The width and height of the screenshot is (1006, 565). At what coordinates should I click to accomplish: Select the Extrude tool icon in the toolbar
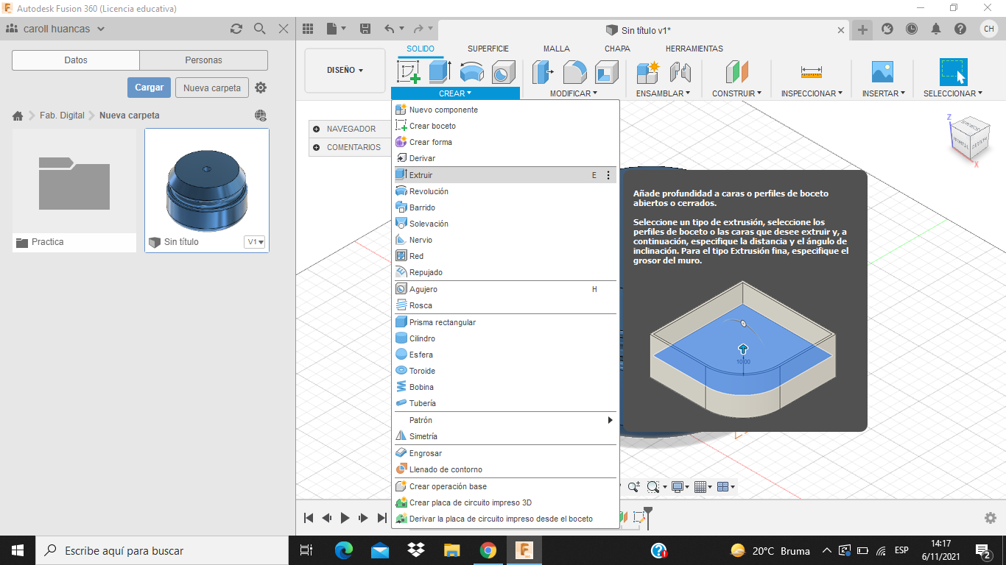(440, 71)
